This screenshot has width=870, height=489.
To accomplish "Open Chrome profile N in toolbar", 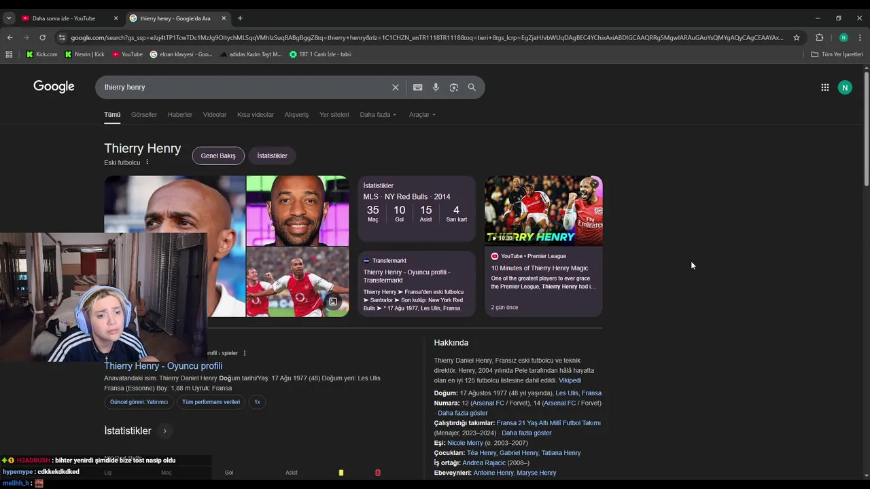I will click(x=843, y=37).
